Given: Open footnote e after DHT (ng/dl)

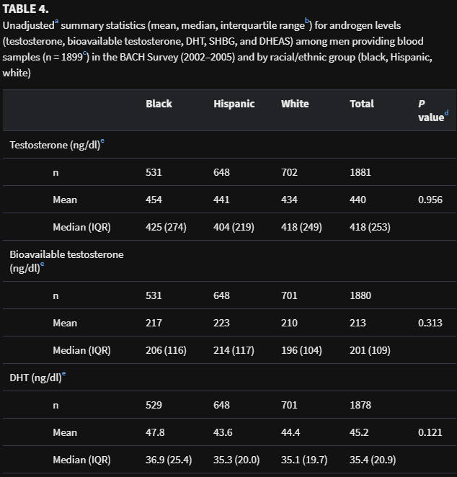Looking at the screenshot, I should [x=63, y=373].
